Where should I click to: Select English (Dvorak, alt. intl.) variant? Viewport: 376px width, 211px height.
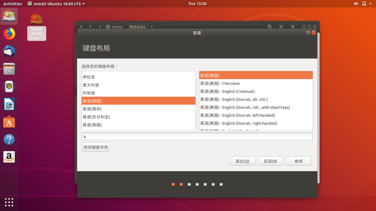(256, 99)
